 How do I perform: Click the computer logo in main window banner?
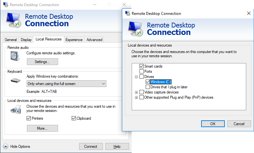coord(14,20)
